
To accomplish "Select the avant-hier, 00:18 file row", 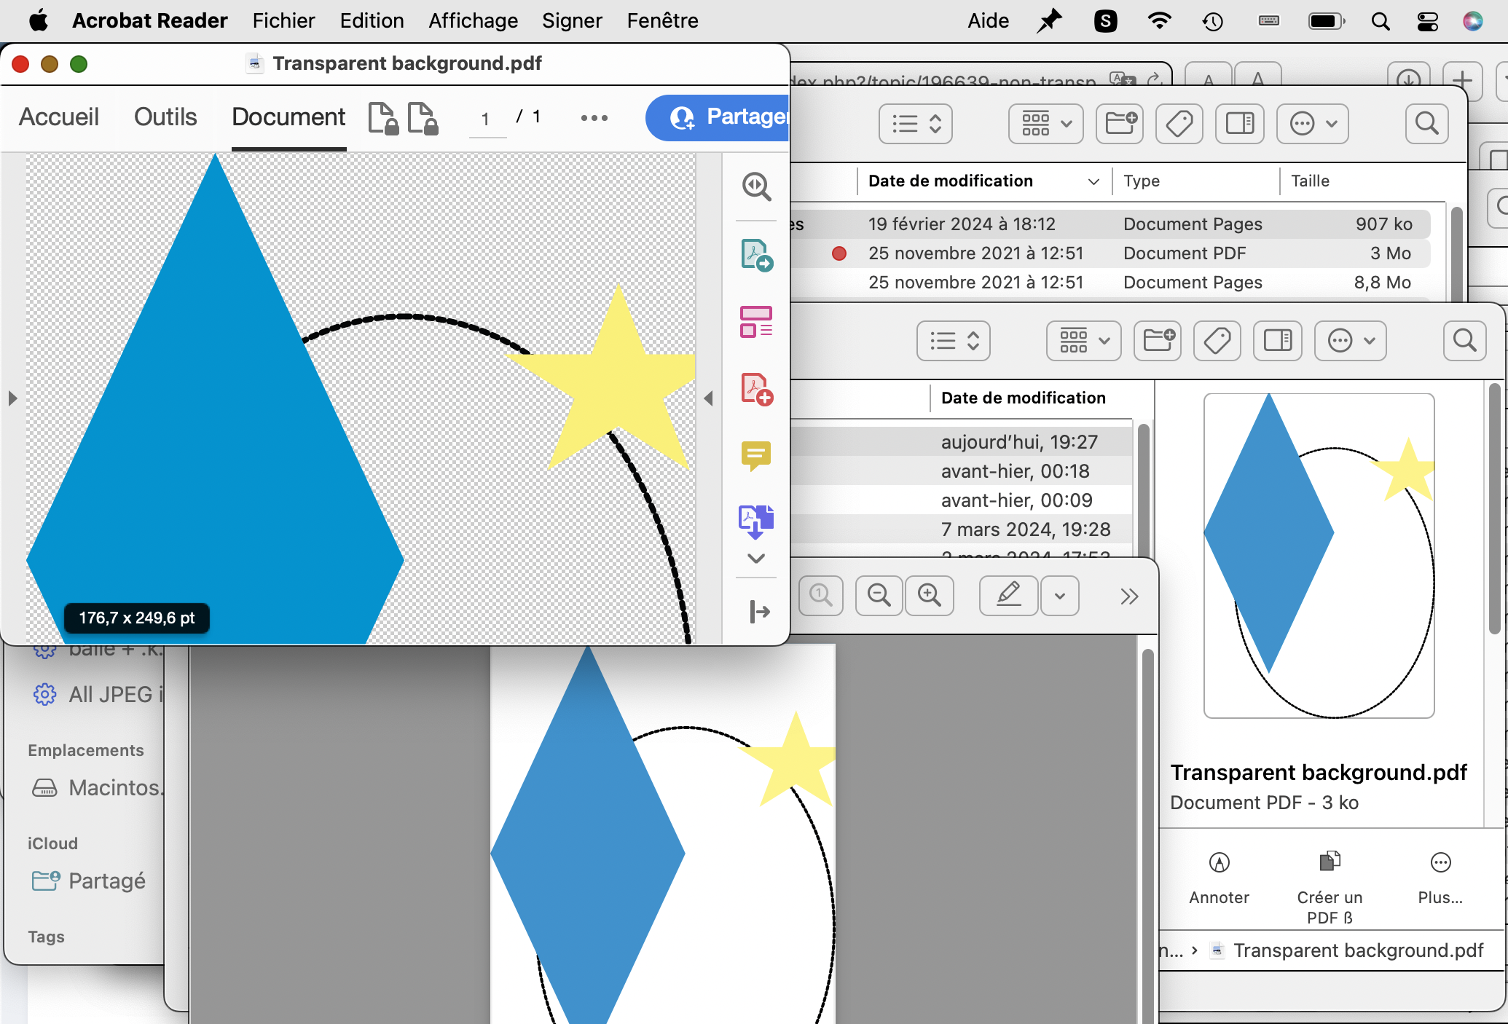I will [x=962, y=471].
